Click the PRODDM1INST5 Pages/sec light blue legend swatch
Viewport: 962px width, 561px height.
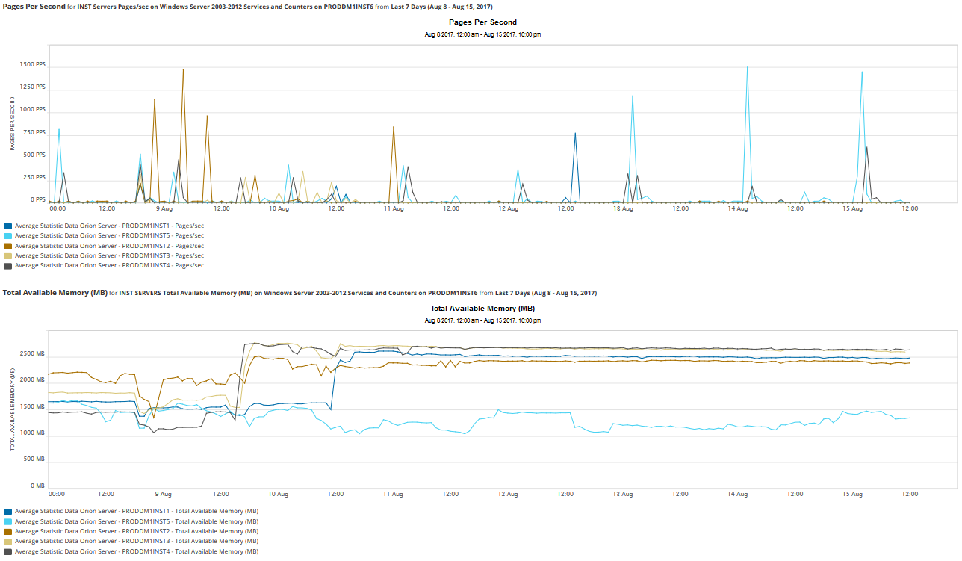click(x=7, y=235)
